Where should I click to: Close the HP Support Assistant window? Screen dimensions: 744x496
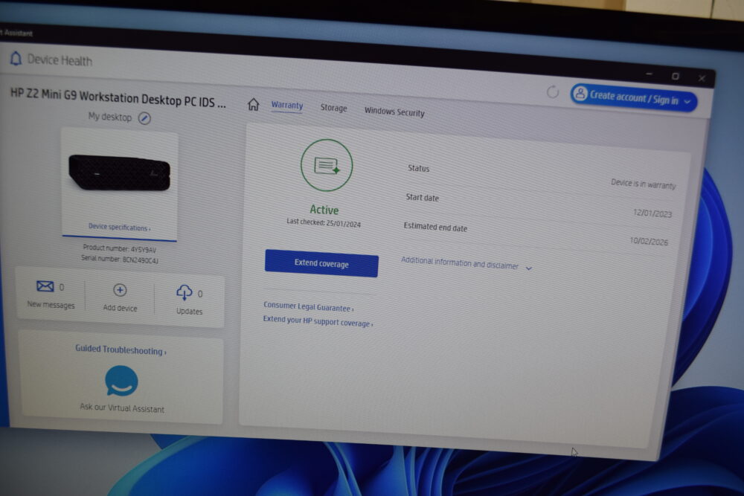tap(702, 78)
